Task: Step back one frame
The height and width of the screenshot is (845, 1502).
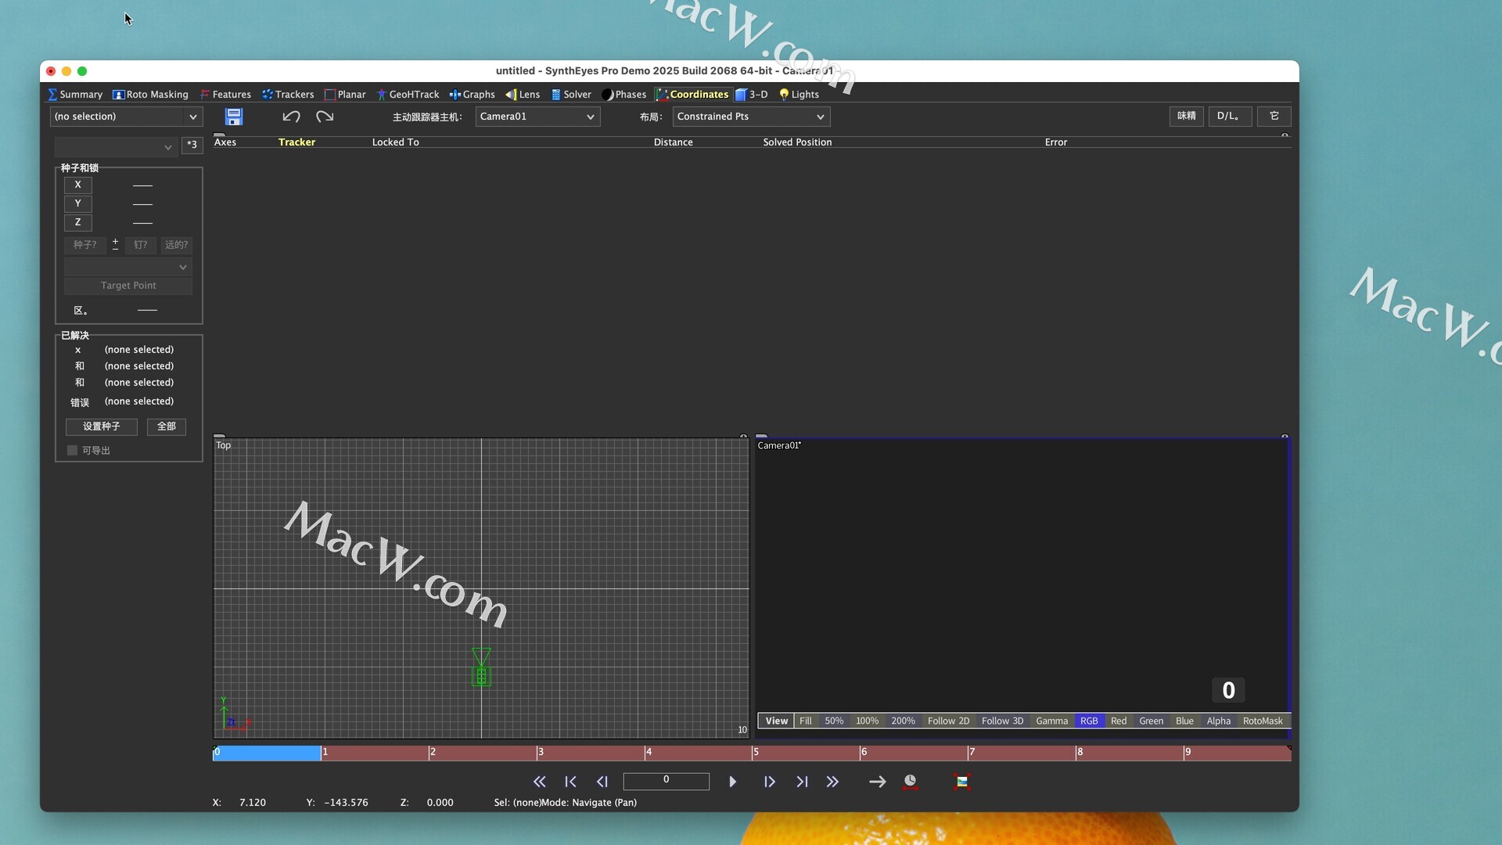Action: click(x=602, y=782)
